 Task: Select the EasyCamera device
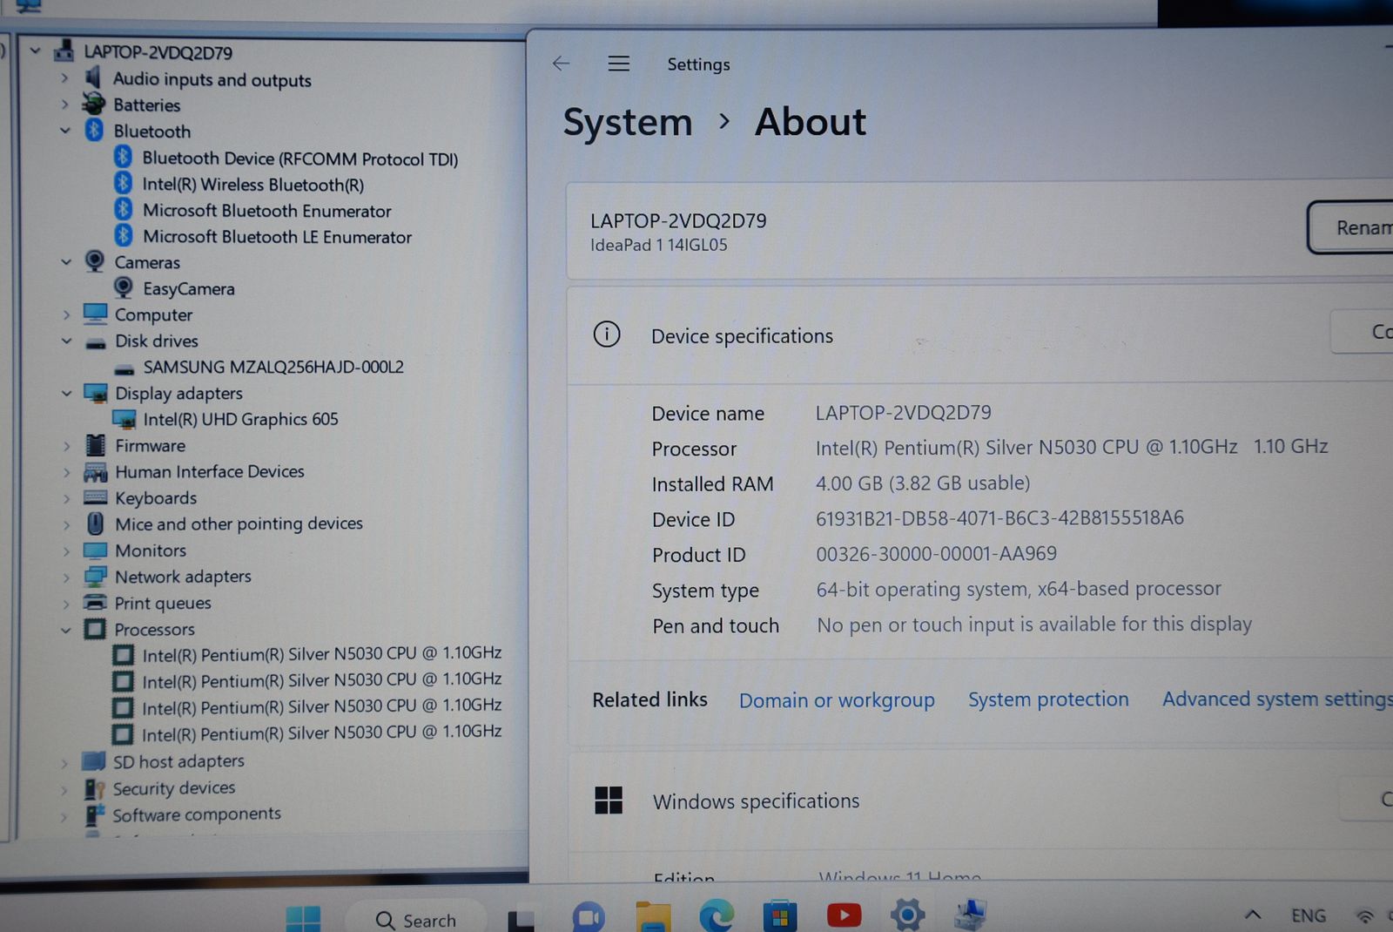188,289
